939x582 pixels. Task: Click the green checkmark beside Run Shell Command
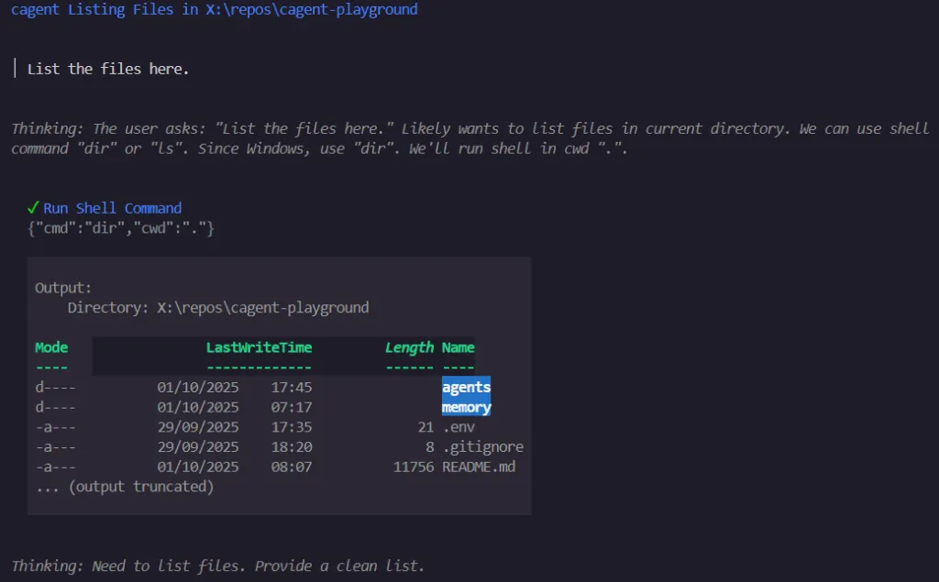point(33,208)
